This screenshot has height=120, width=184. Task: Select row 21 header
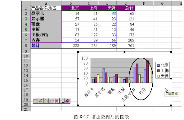click(26, 109)
